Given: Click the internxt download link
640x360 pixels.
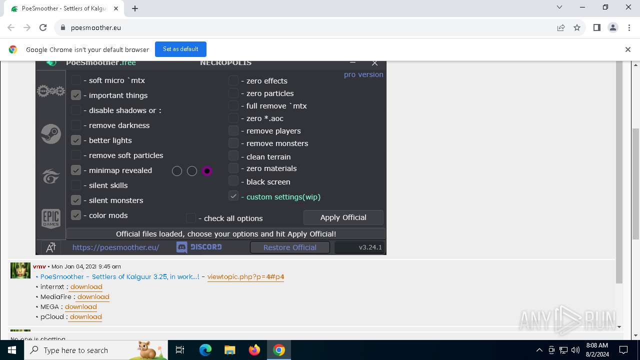Looking at the screenshot, I should pos(86,287).
